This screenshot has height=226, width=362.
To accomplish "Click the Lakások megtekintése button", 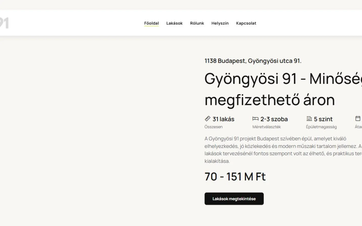I will (x=234, y=199).
